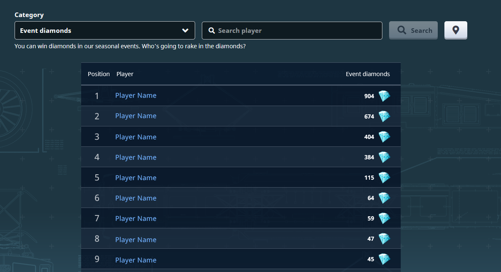The width and height of the screenshot is (501, 272).
Task: Click the diamond icon beside 115
Action: tap(384, 178)
